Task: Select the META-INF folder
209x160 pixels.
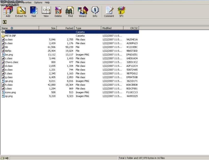Action: pos(10,36)
